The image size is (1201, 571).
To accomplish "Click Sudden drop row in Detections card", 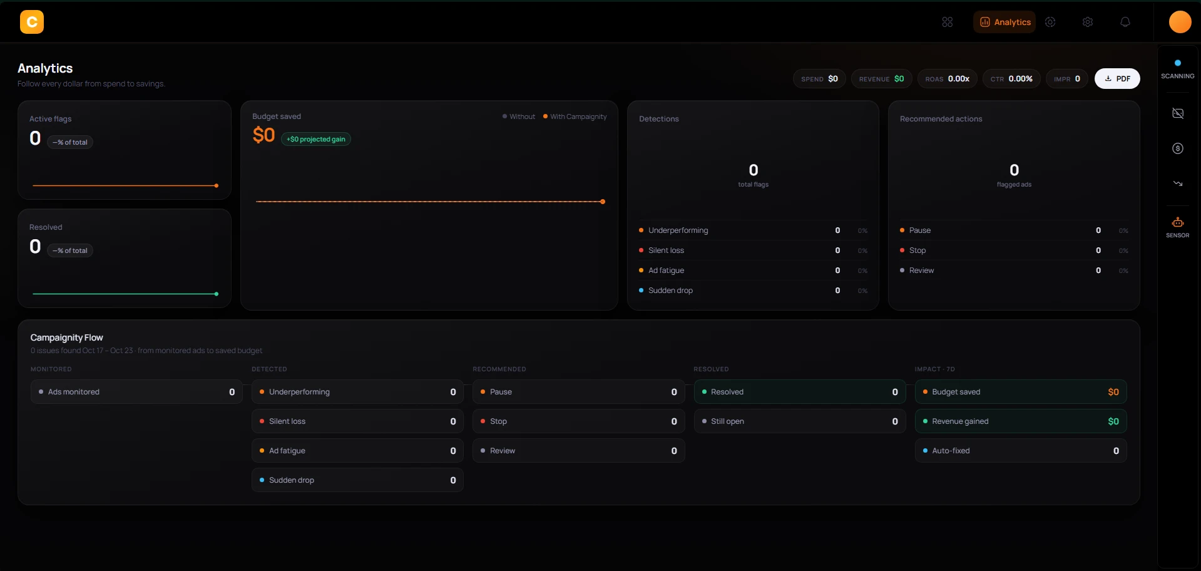I will pyautogui.click(x=753, y=291).
